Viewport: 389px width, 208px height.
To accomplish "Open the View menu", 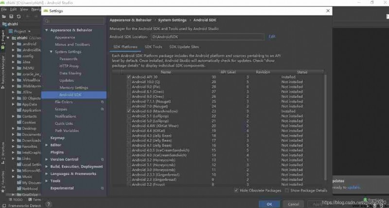I will point(24,9).
